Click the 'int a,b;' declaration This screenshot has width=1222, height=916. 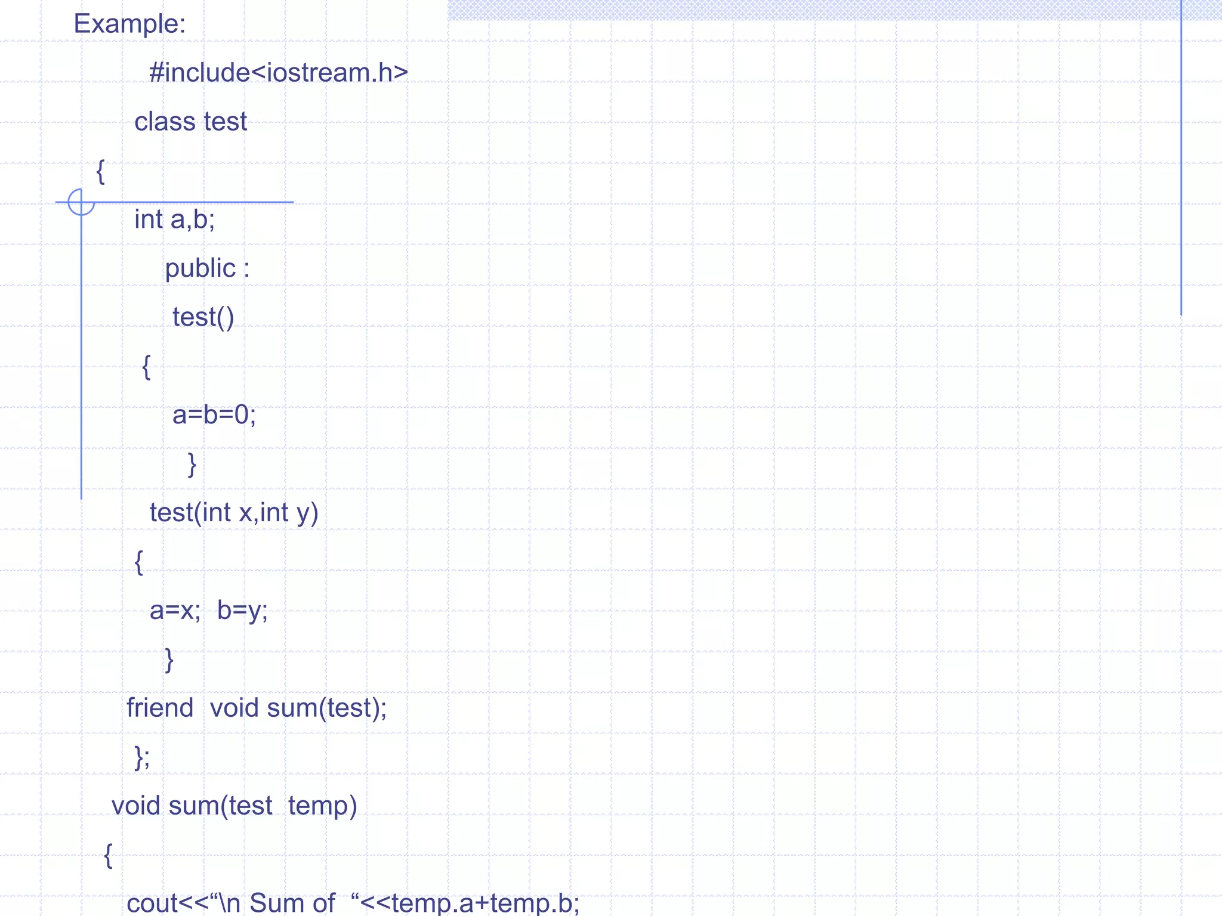point(174,219)
